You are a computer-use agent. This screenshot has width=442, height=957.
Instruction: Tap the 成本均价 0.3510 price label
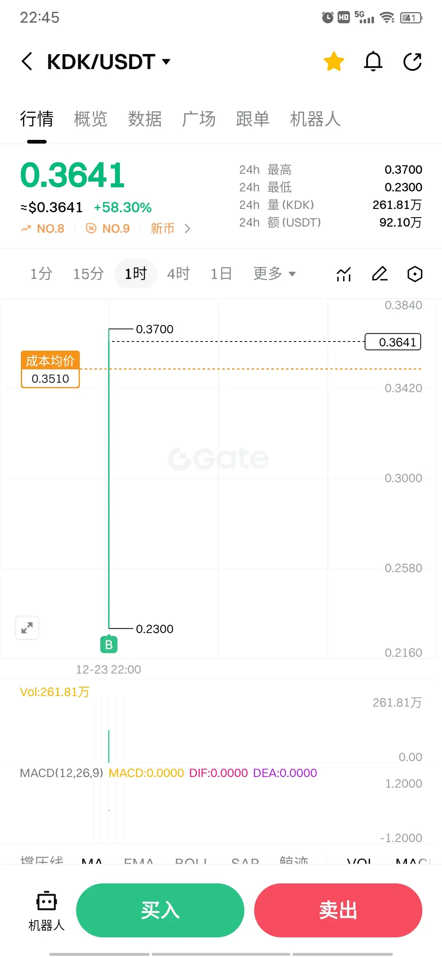point(50,369)
